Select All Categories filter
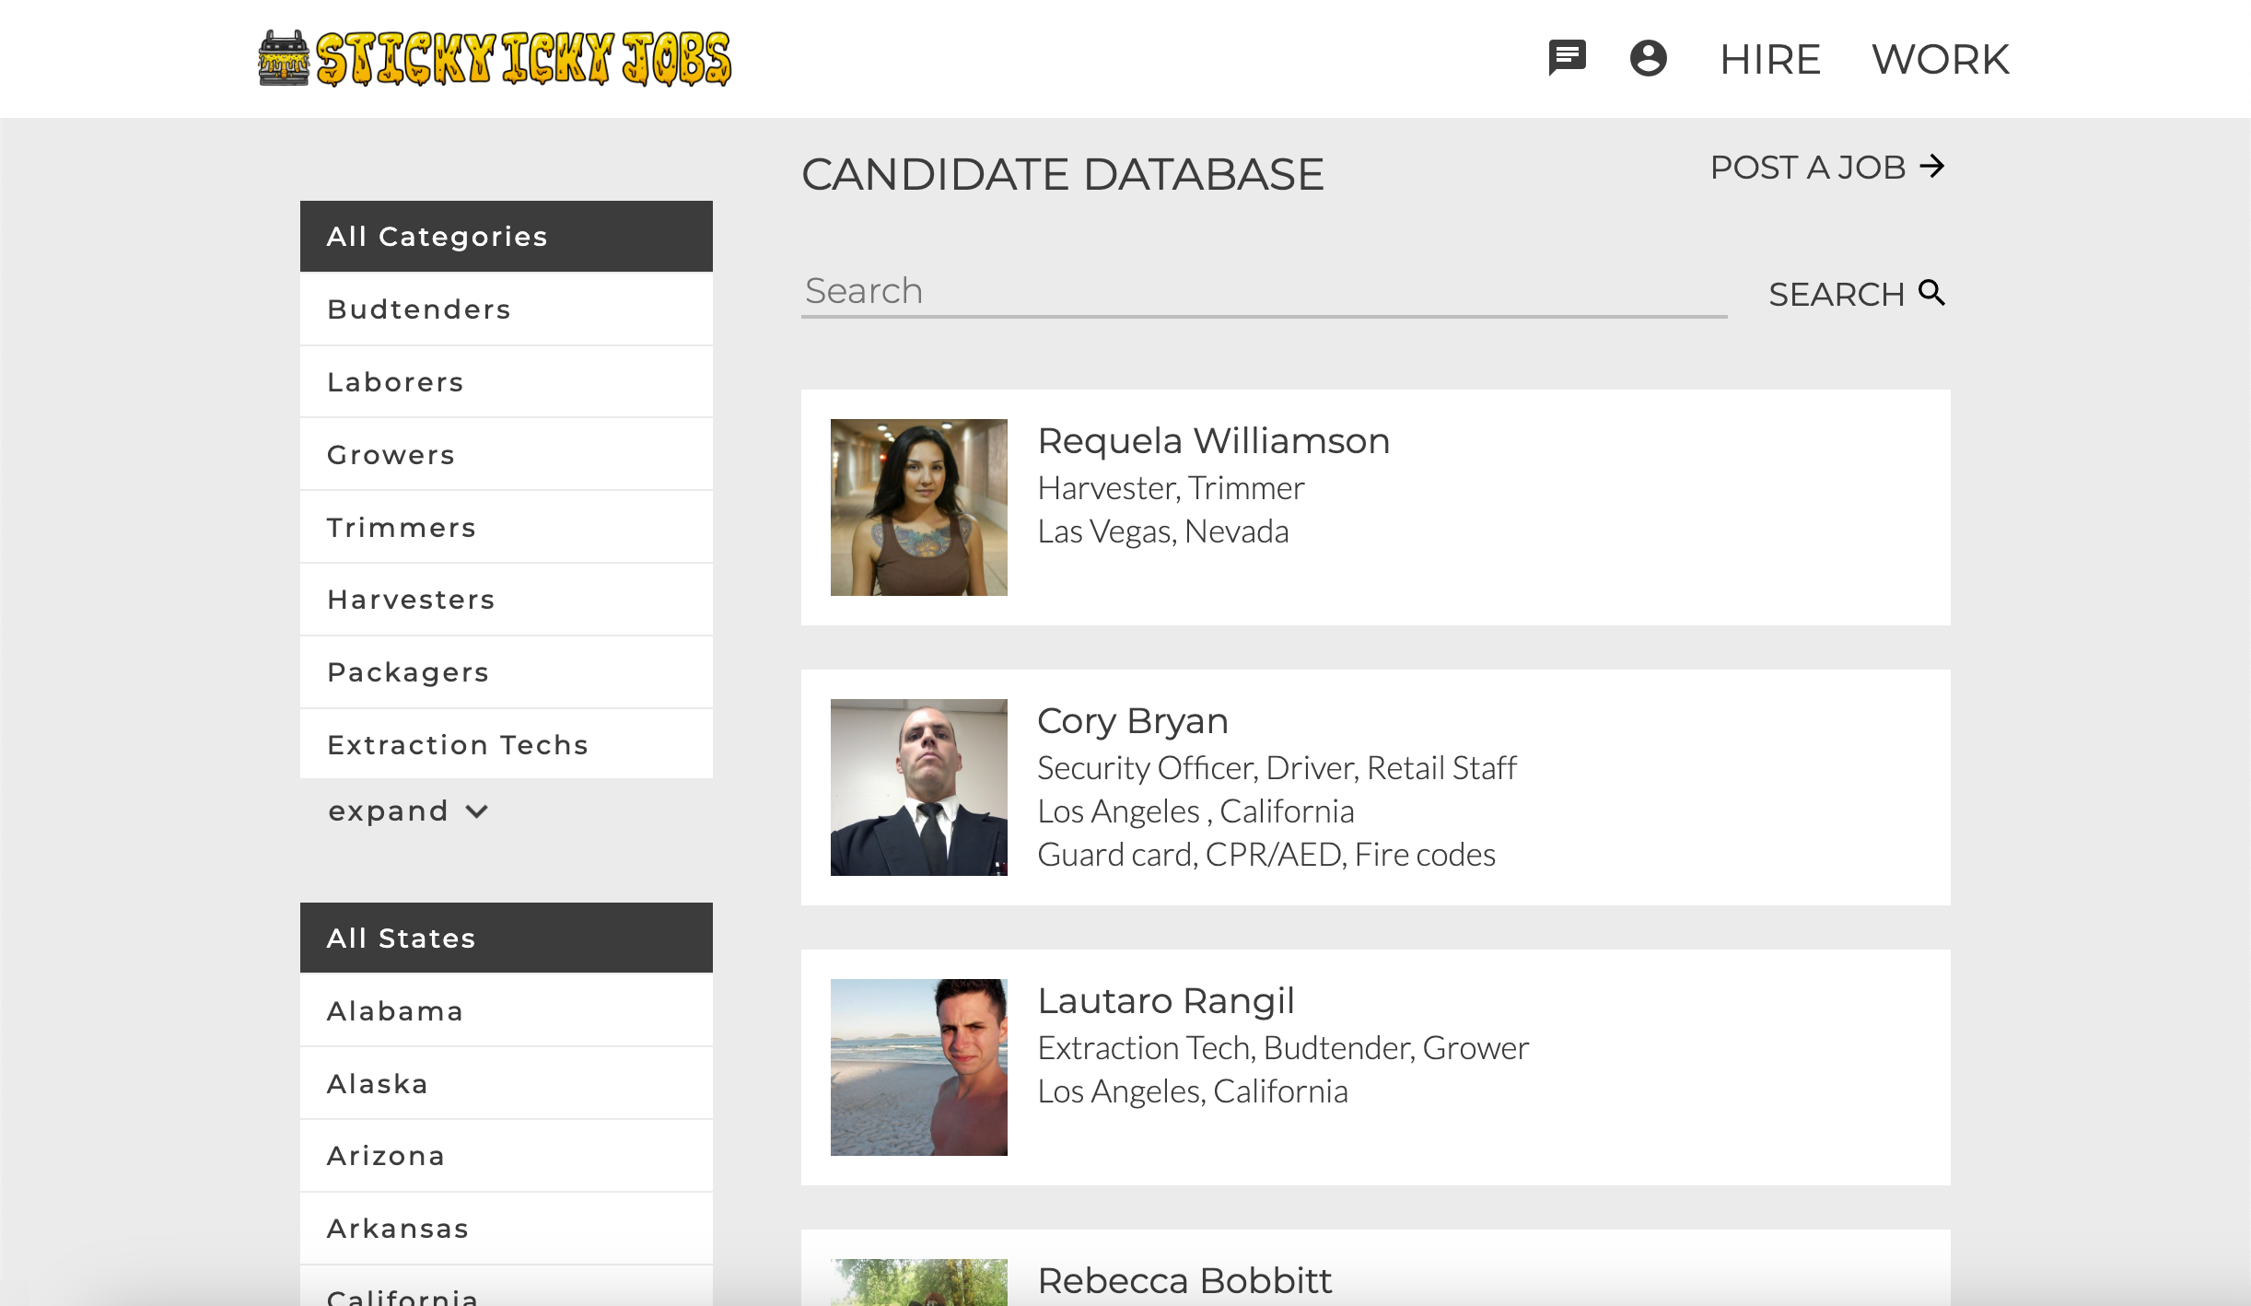2251x1306 pixels. pyautogui.click(x=506, y=237)
